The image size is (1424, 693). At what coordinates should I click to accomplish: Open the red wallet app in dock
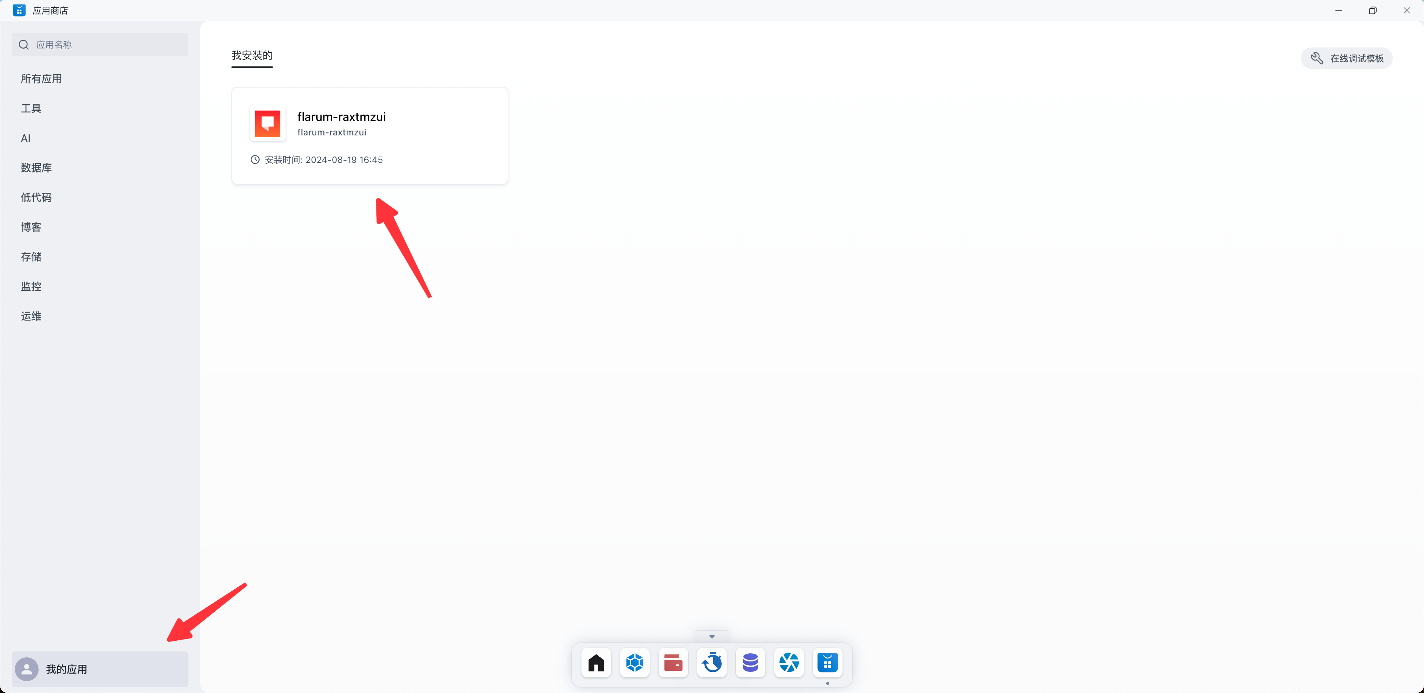tap(673, 663)
